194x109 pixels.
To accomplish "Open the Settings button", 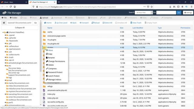I will click(188, 13).
